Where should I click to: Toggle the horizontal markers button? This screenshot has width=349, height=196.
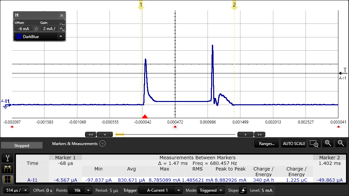pyautogui.click(x=7, y=169)
